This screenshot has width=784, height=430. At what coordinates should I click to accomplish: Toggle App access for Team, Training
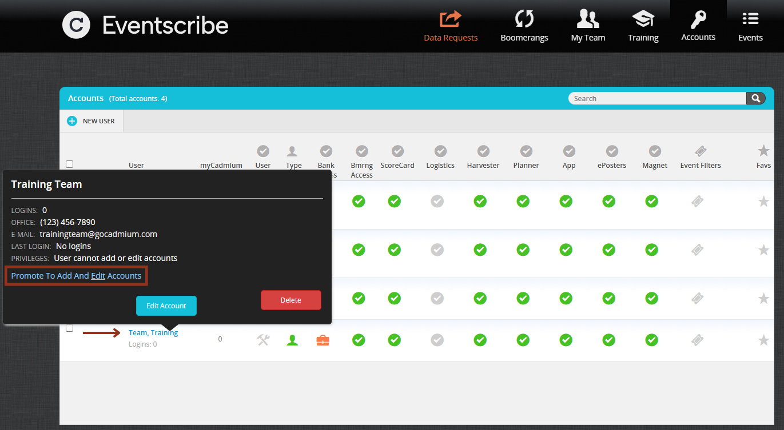pyautogui.click(x=566, y=340)
